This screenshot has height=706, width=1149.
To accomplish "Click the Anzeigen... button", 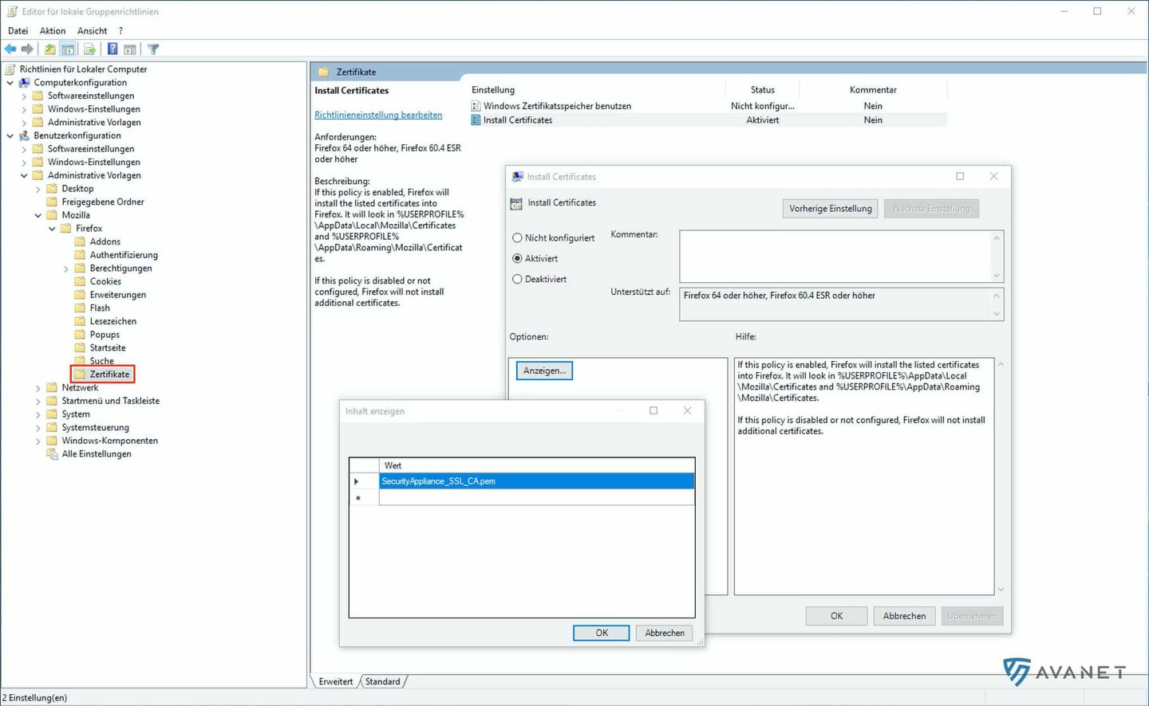I will [544, 371].
